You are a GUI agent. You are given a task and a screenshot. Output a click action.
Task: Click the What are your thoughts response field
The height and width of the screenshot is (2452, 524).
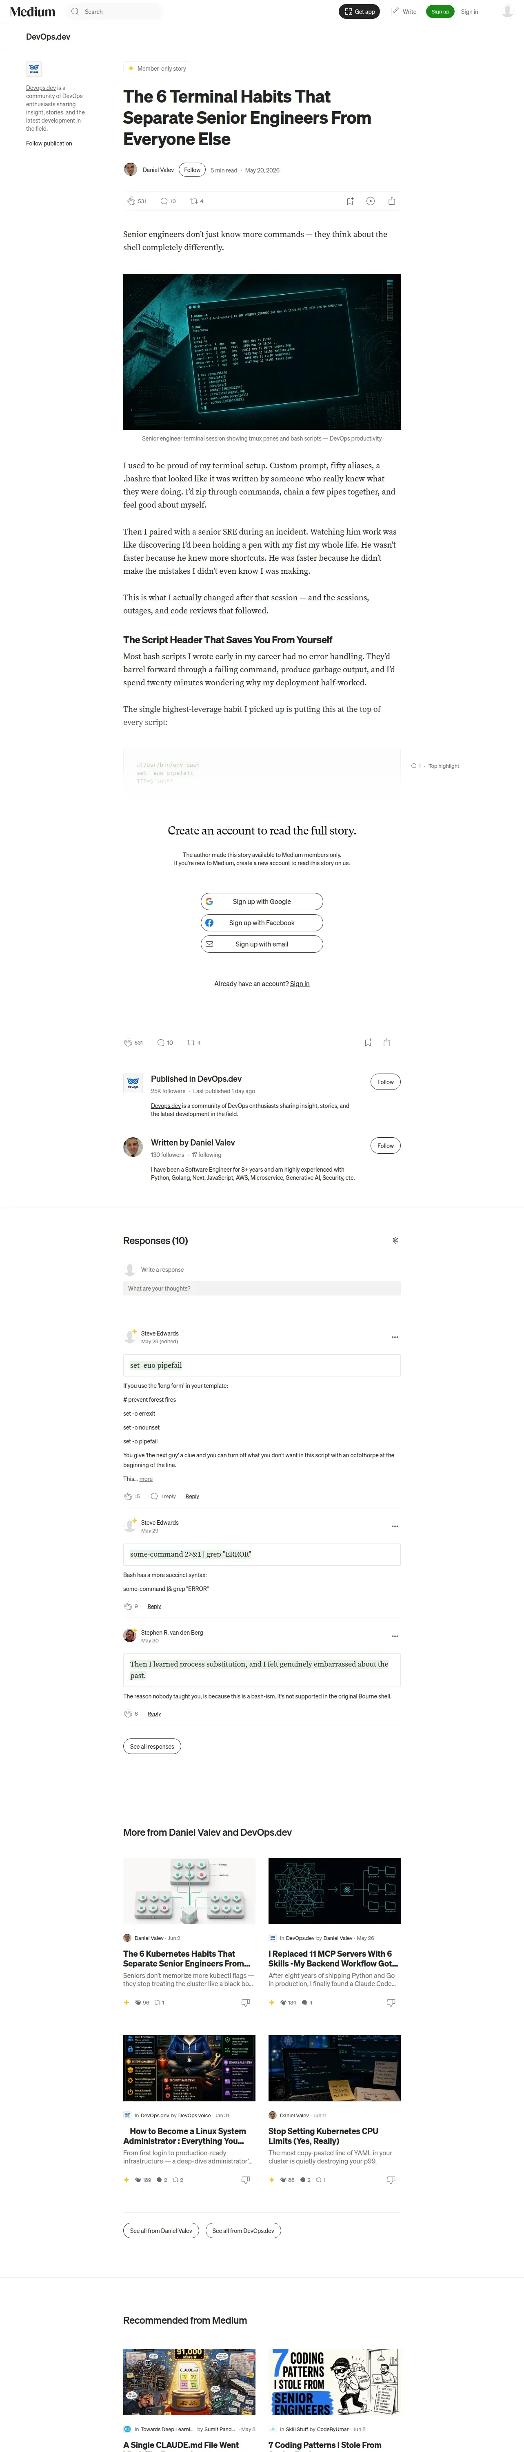pyautogui.click(x=262, y=1288)
